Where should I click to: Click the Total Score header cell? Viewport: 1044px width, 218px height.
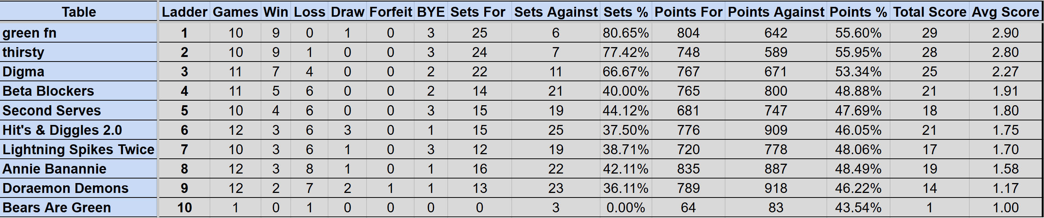pyautogui.click(x=929, y=12)
